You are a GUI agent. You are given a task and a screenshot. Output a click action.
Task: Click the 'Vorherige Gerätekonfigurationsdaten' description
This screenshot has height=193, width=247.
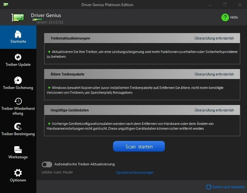(x=130, y=126)
